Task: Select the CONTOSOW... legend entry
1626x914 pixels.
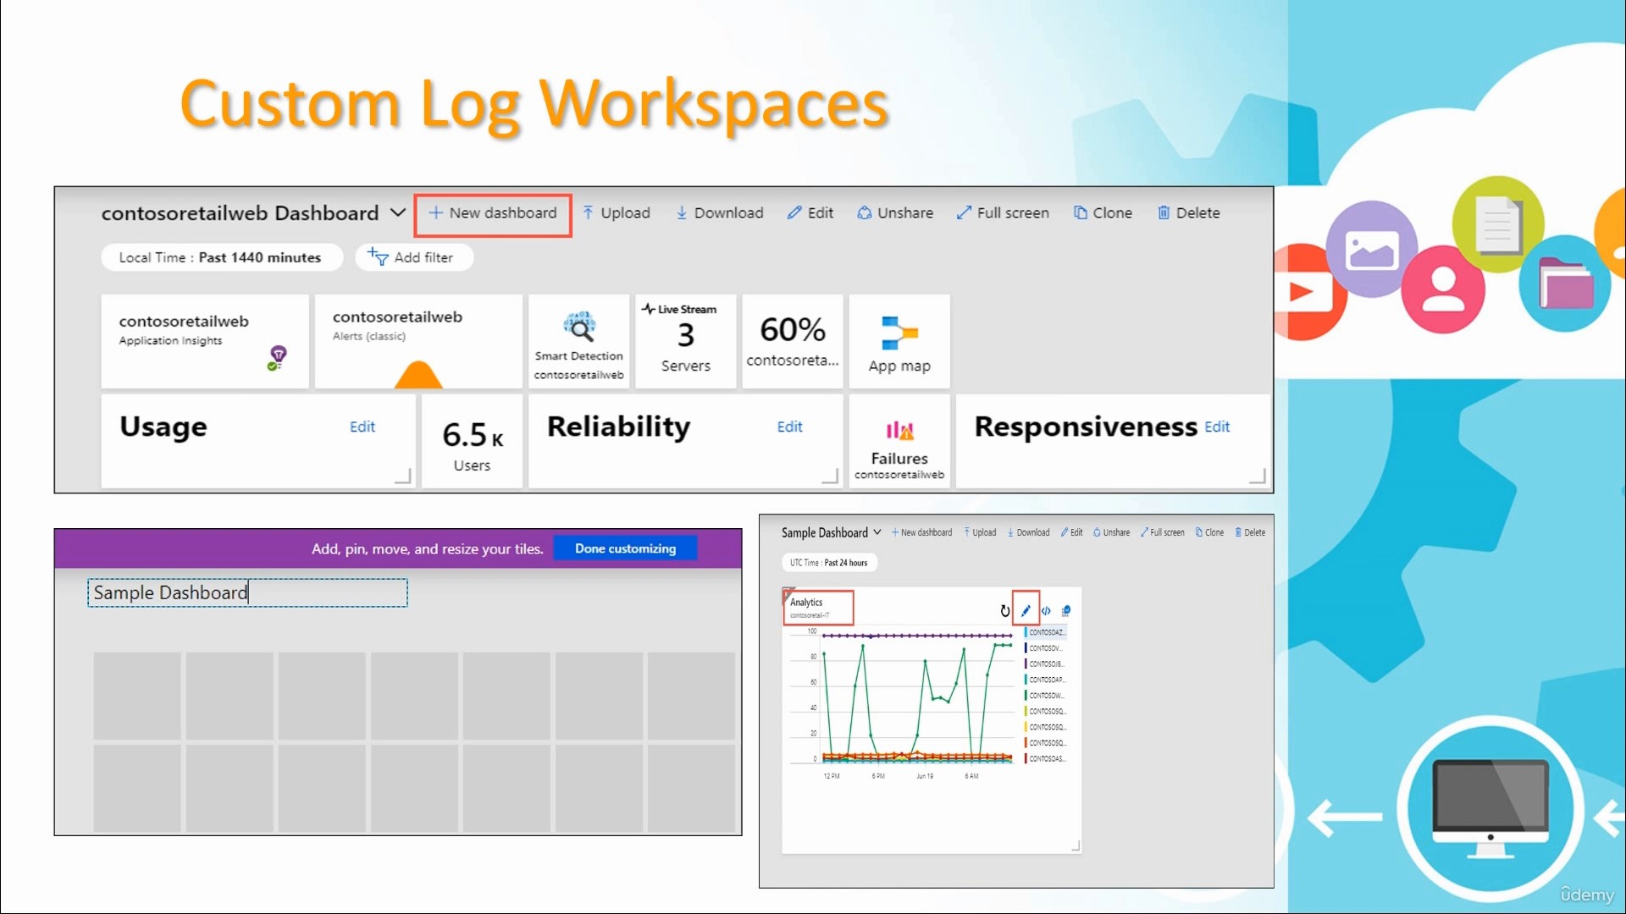Action: 1045,696
